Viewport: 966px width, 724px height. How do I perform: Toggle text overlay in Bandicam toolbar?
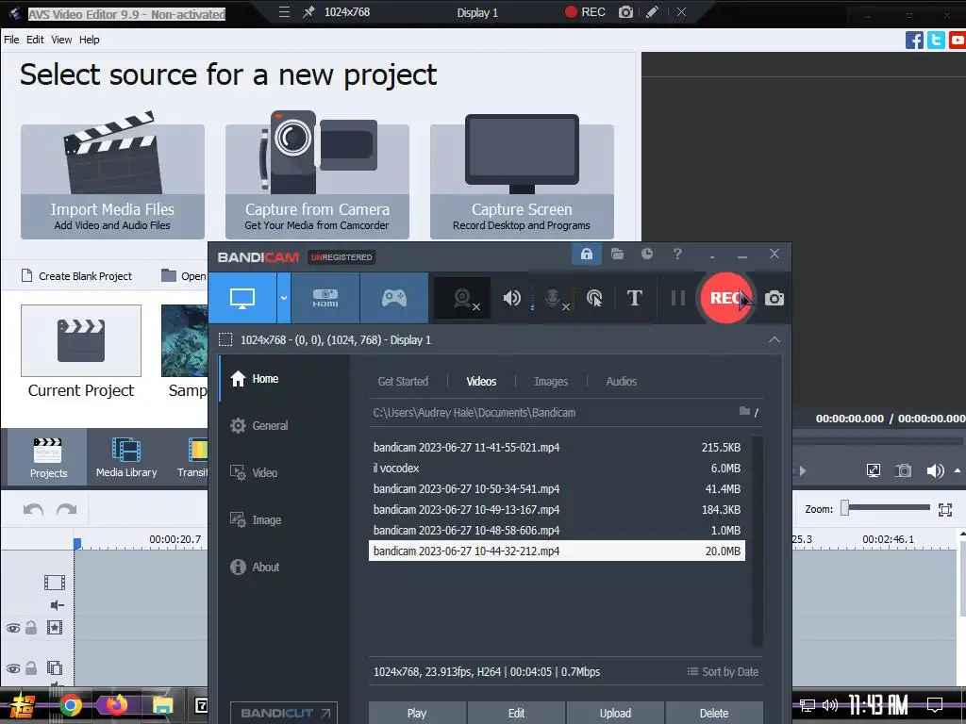point(635,298)
